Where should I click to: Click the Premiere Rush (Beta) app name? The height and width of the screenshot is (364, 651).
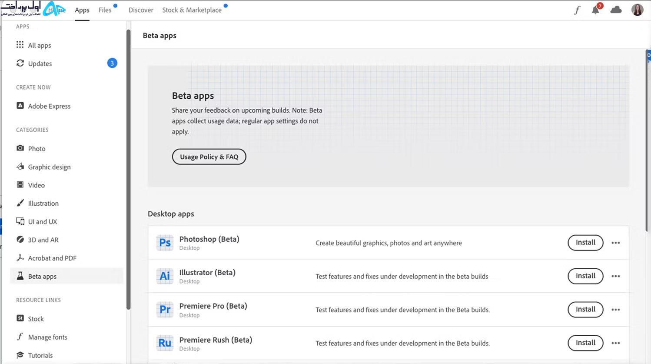click(216, 340)
